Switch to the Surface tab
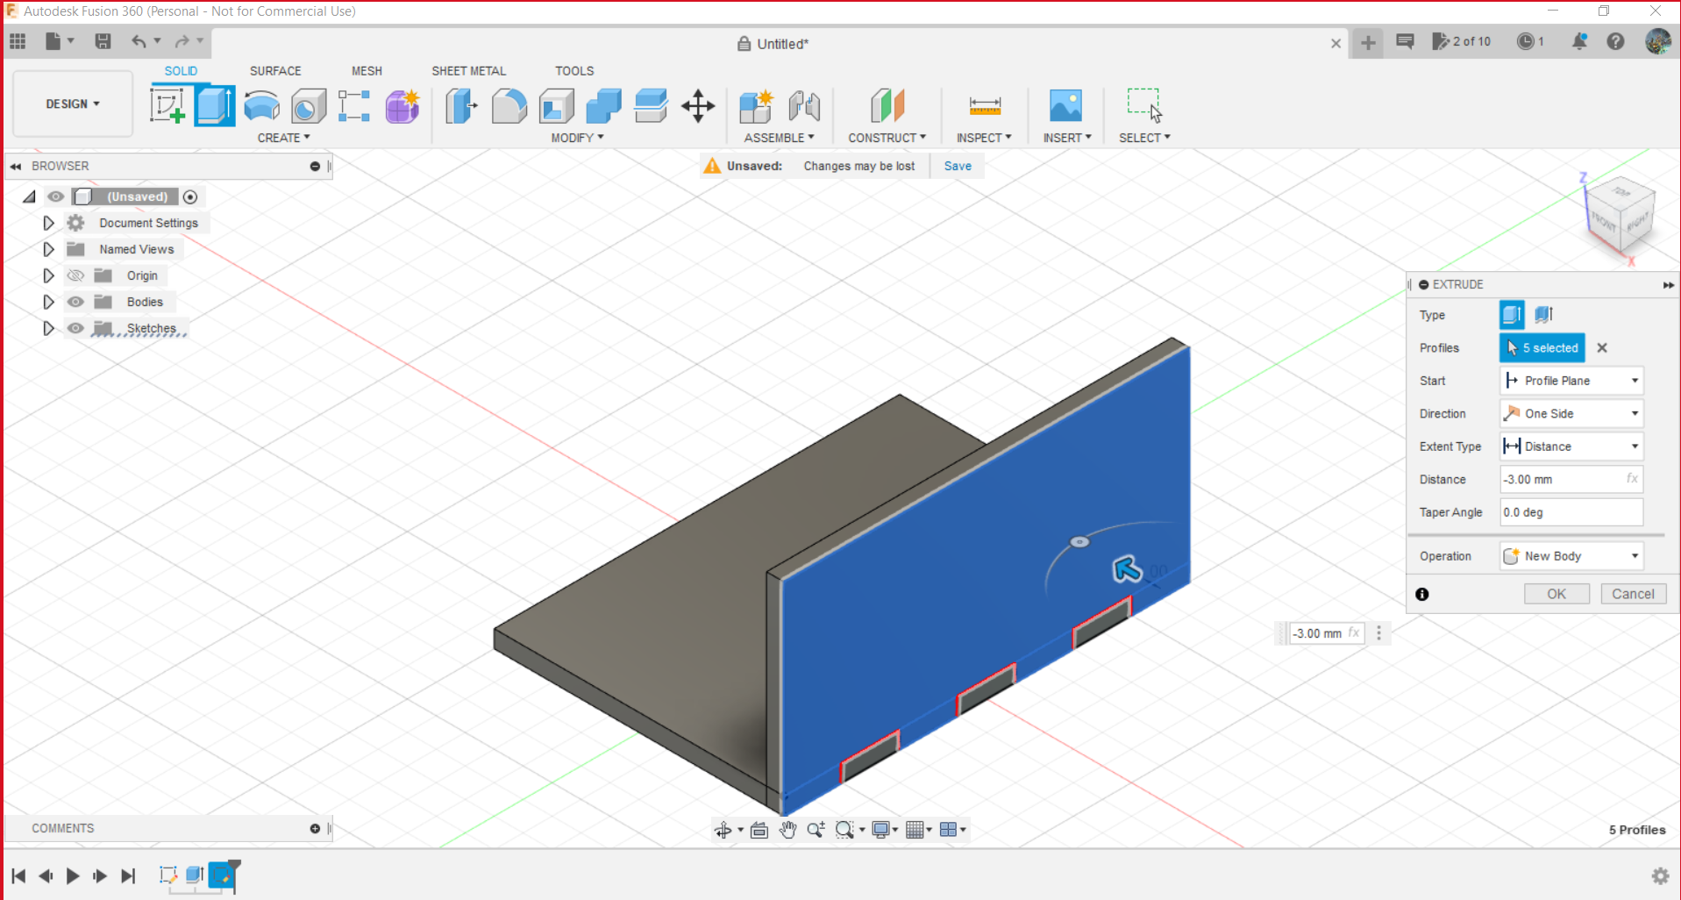The image size is (1681, 900). point(275,71)
